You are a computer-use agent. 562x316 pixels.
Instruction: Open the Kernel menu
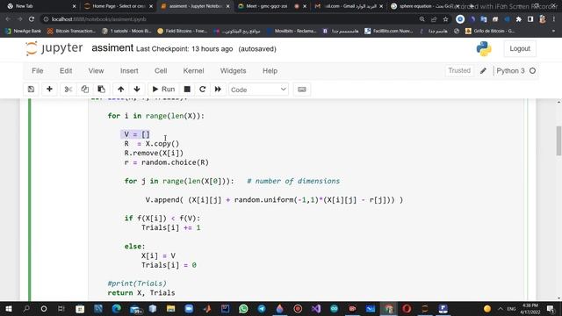pyautogui.click(x=193, y=71)
